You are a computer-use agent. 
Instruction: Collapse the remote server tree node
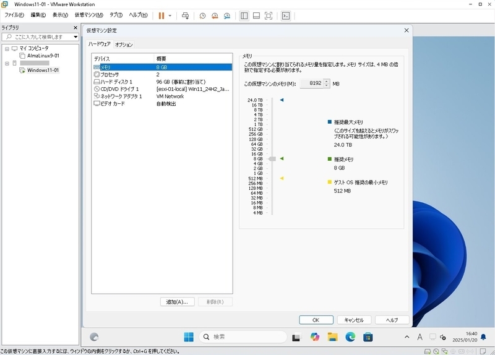(x=7, y=64)
